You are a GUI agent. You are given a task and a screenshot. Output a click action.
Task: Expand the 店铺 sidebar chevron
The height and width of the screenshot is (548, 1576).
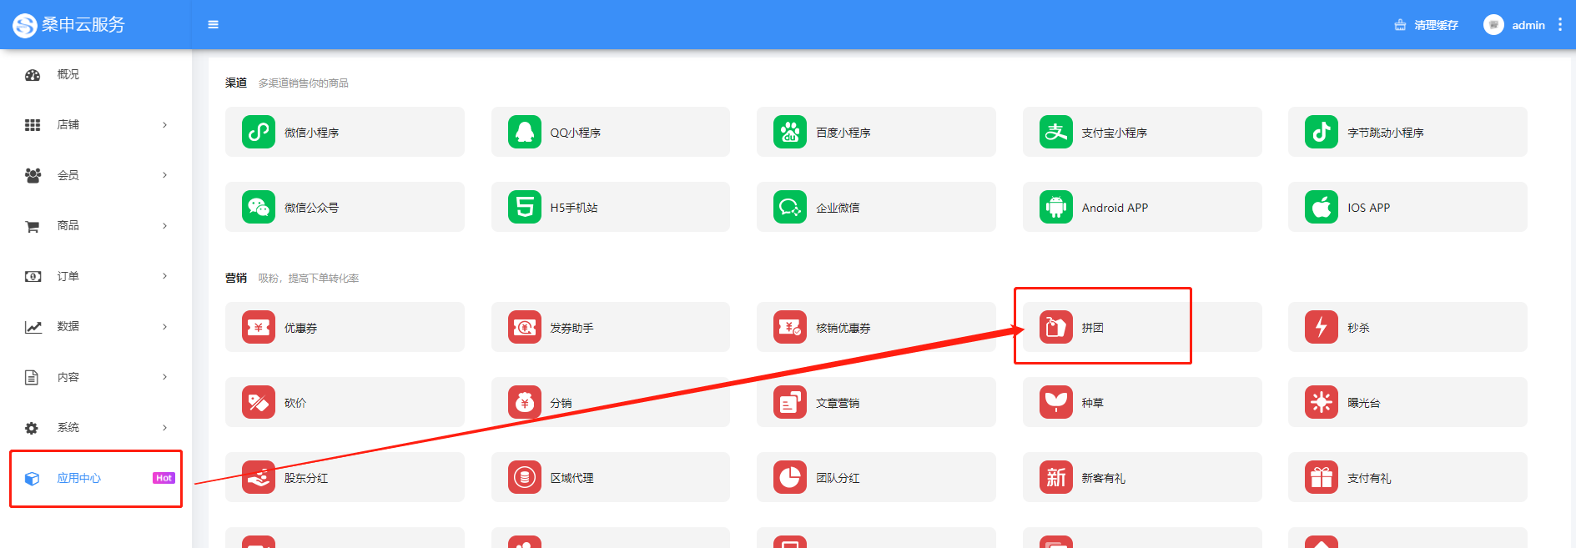(x=164, y=125)
